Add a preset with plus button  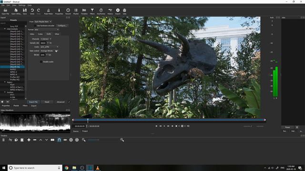(2, 102)
